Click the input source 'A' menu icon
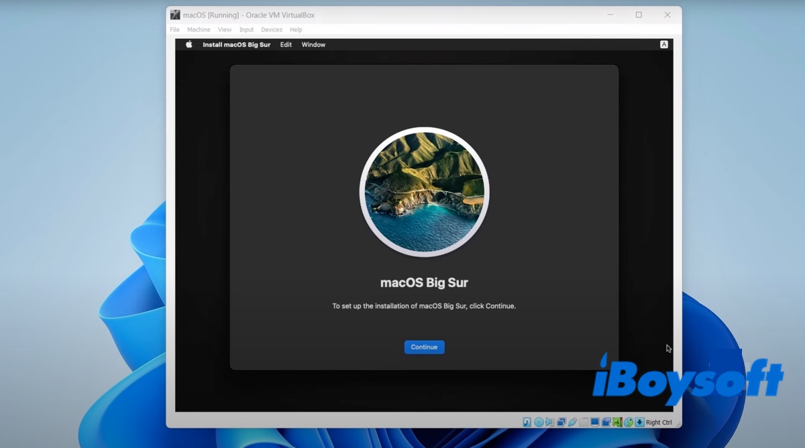This screenshot has height=448, width=805. click(x=663, y=45)
